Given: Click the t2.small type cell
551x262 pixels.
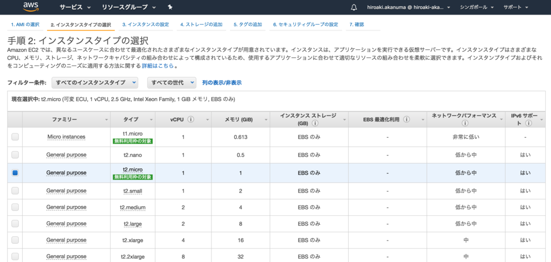Looking at the screenshot, I should point(133,191).
